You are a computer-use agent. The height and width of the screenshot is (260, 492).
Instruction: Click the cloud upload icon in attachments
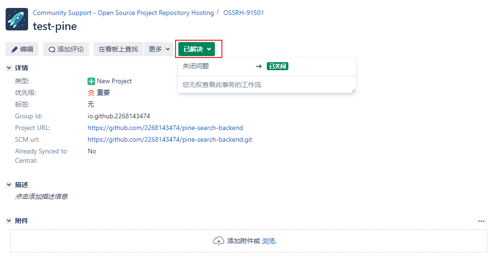pos(219,241)
